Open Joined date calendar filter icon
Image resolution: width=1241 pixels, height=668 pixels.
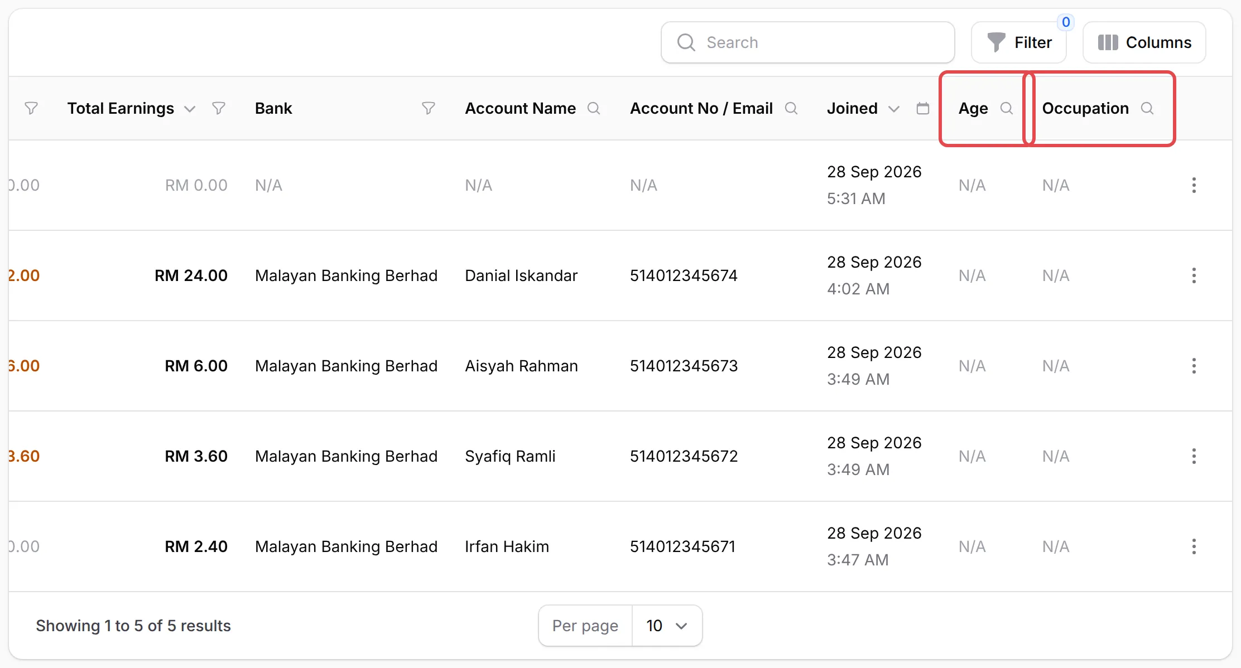tap(923, 108)
